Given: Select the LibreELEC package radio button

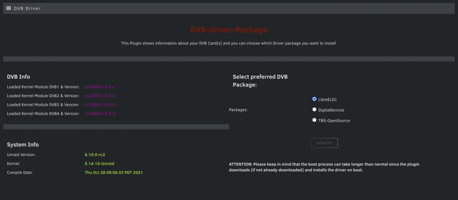Looking at the screenshot, I should 314,99.
